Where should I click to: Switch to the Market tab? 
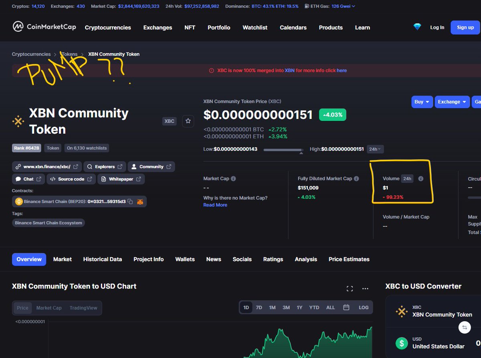click(x=63, y=259)
